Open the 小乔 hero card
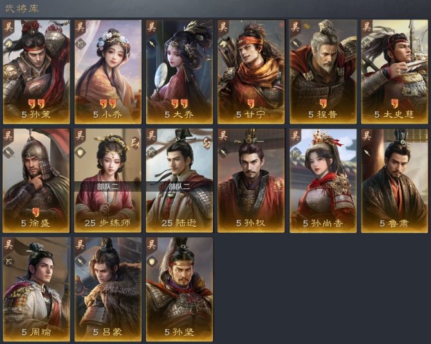This screenshot has height=344, width=431. tap(108, 72)
